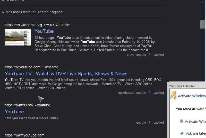Open the Wikipedia YouTube page thumbnail
This screenshot has width=206, height=138.
tap(18, 37)
